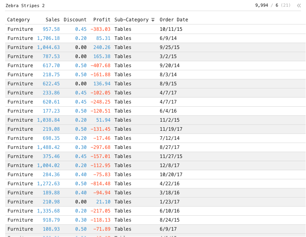Select sales value 218.75
The image size is (306, 237).
(51, 75)
